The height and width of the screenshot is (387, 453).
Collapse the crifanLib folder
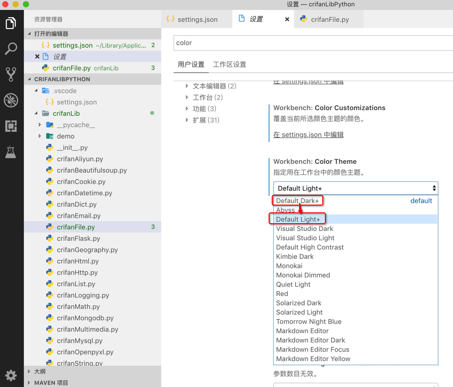pos(36,113)
